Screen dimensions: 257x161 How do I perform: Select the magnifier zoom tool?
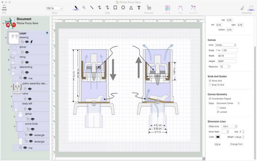click(84, 7)
